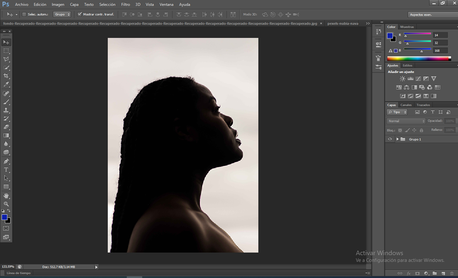Select the Brush tool
Image resolution: width=458 pixels, height=278 pixels.
point(6,102)
